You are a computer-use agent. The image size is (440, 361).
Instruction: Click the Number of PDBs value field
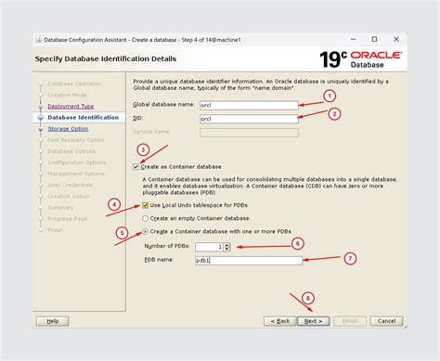210,247
